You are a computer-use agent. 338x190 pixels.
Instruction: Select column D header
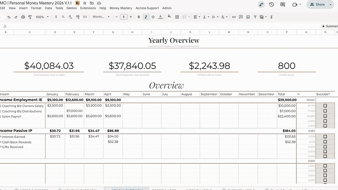55,32
